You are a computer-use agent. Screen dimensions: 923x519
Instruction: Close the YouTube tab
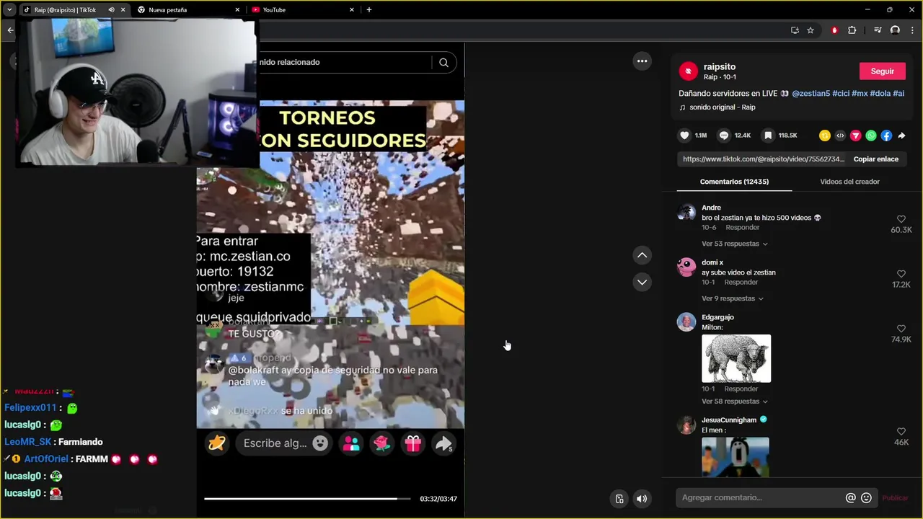[x=352, y=10]
